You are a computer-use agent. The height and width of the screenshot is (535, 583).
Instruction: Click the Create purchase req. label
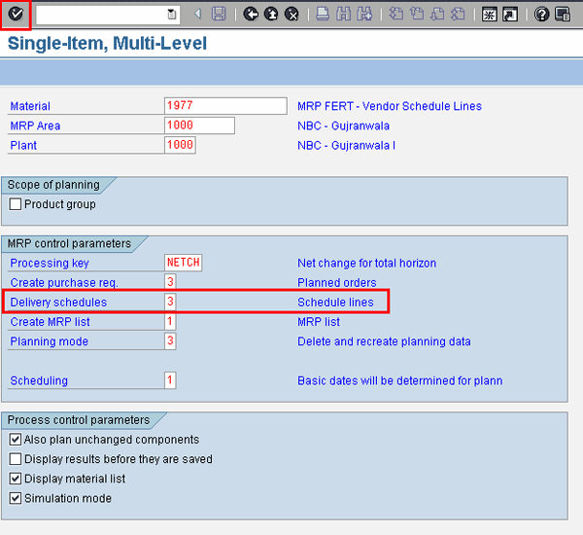pyautogui.click(x=64, y=283)
